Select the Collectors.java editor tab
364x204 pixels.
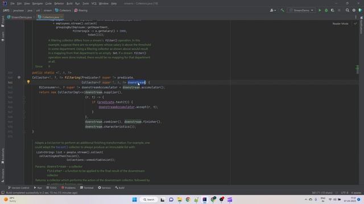coord(51,17)
